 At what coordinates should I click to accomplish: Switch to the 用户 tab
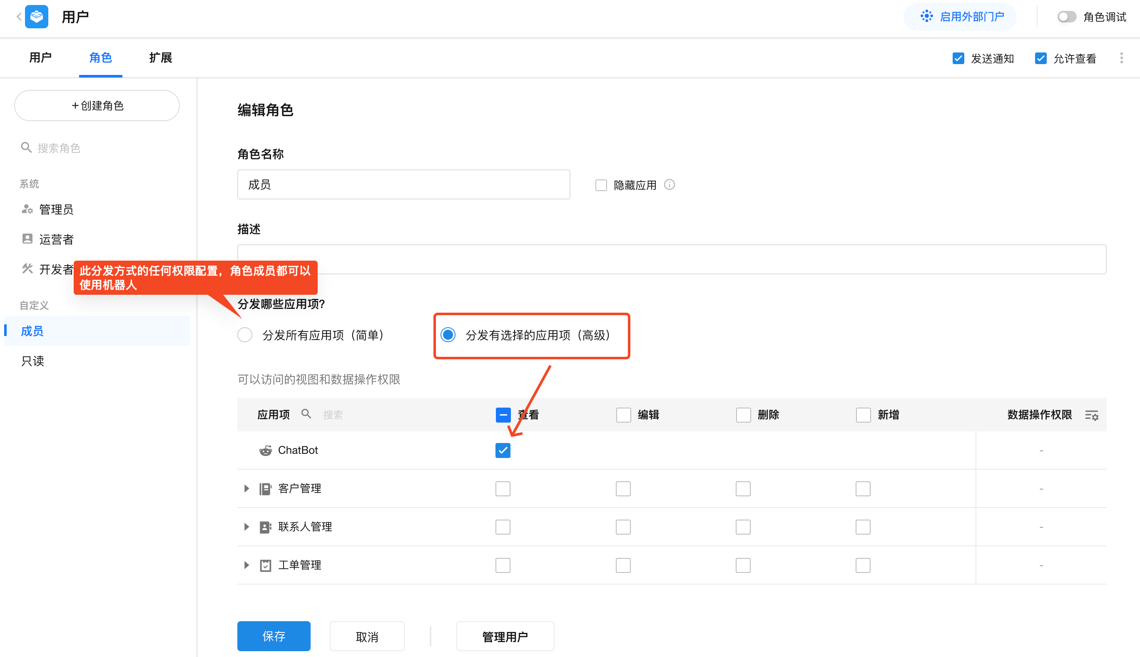(40, 58)
